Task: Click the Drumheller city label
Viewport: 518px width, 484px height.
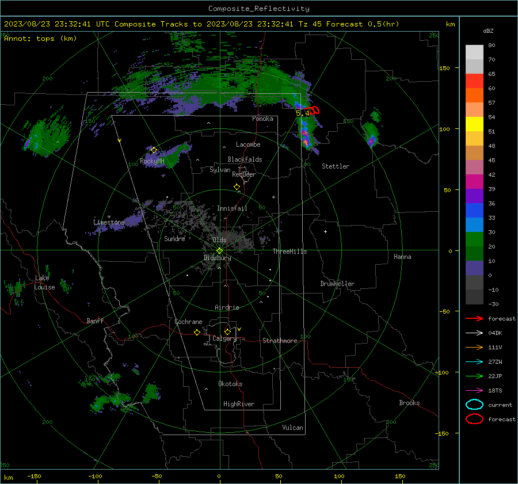Action: point(337,284)
